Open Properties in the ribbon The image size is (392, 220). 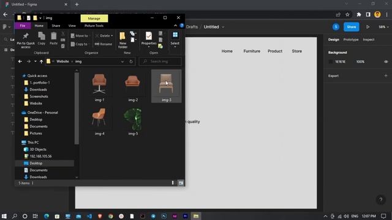pos(149,36)
